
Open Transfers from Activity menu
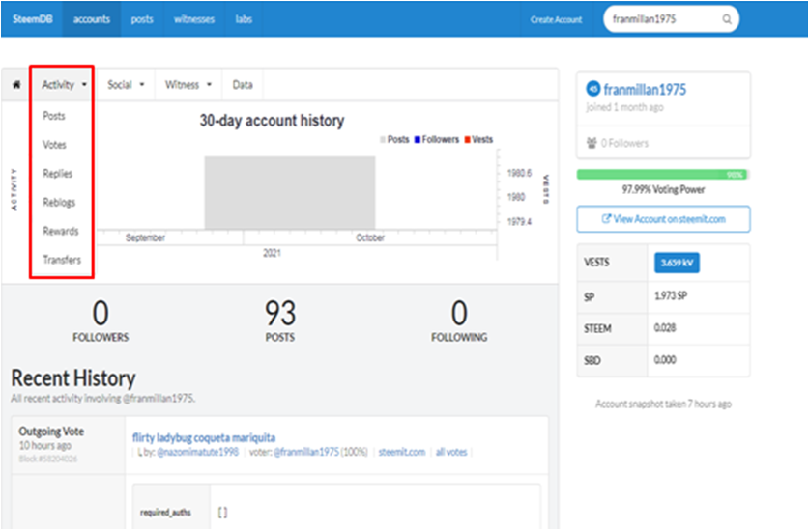[x=62, y=260]
